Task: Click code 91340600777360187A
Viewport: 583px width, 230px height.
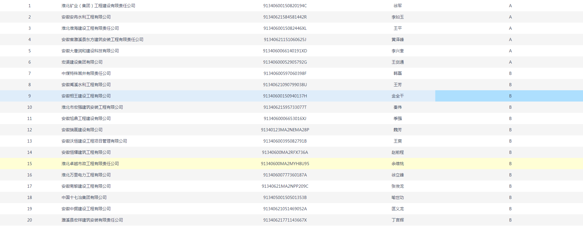Action: (x=285, y=175)
